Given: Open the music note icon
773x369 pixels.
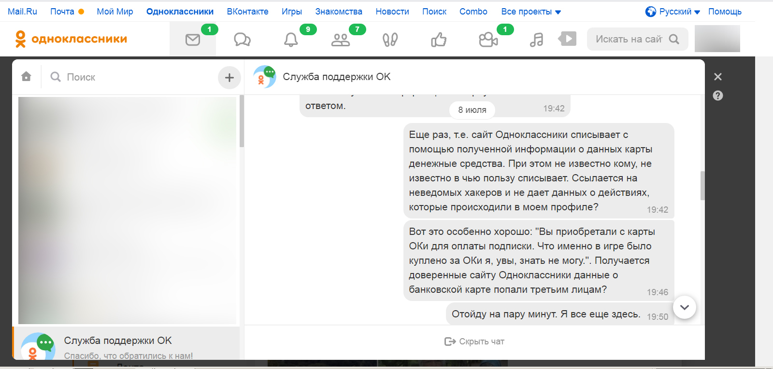Looking at the screenshot, I should click(536, 40).
